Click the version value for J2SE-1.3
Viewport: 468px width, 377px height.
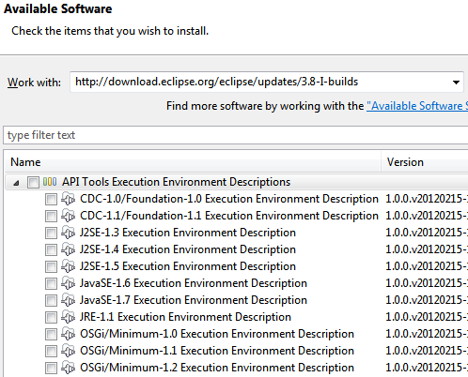pyautogui.click(x=427, y=233)
